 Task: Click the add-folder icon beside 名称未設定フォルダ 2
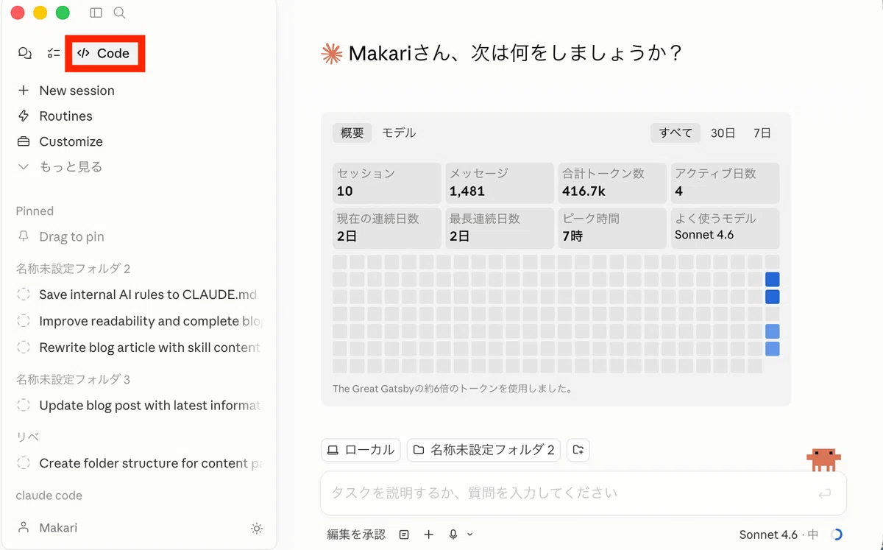[x=578, y=450]
